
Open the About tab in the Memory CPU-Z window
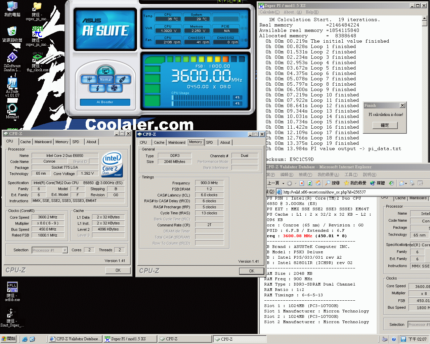[x=225, y=142]
